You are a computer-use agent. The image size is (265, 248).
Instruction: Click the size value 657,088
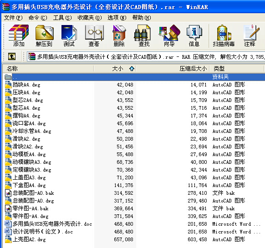[123, 239]
